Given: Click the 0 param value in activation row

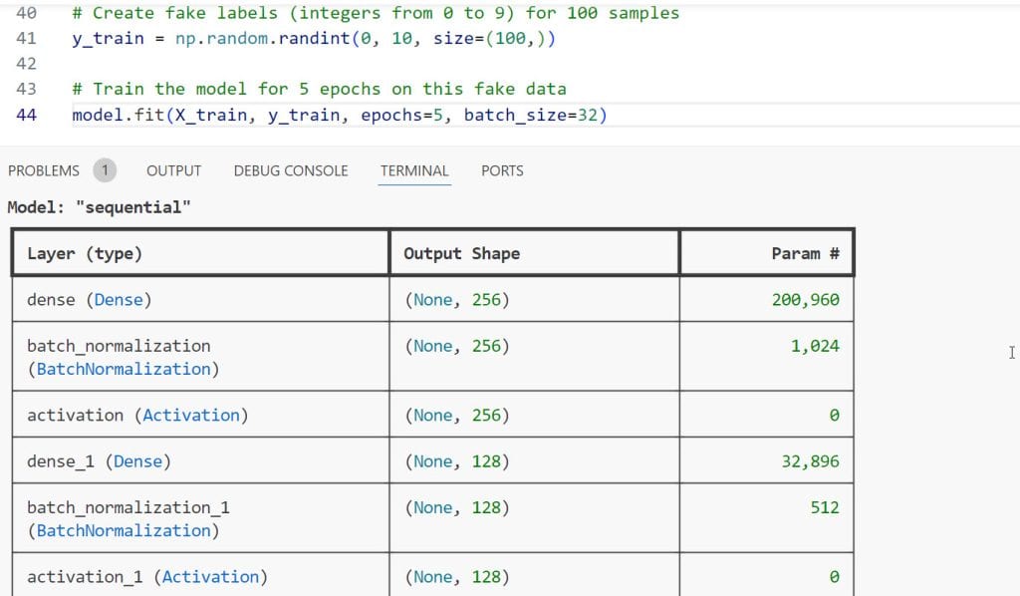Looking at the screenshot, I should 834,416.
